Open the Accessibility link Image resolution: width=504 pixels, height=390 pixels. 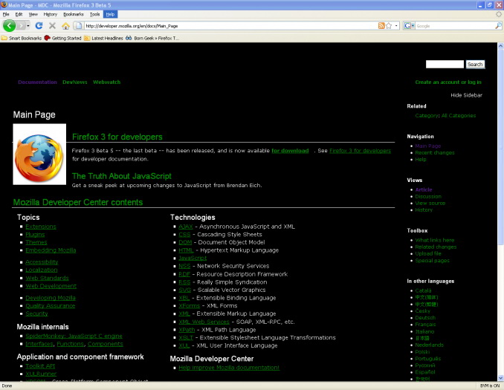point(42,262)
